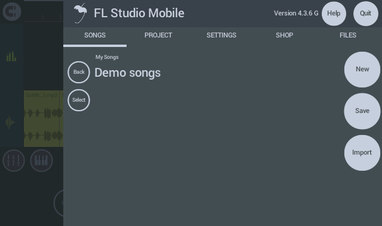Create a New song
The height and width of the screenshot is (226, 382).
coord(362,70)
